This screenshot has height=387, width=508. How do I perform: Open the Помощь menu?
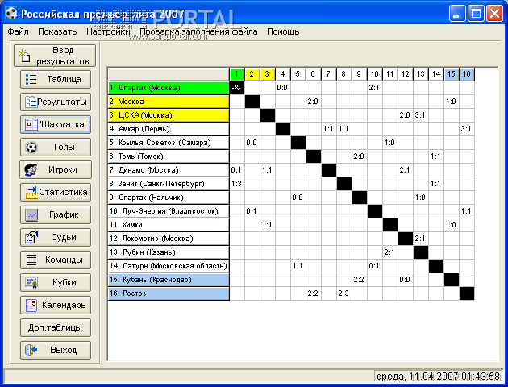(283, 31)
